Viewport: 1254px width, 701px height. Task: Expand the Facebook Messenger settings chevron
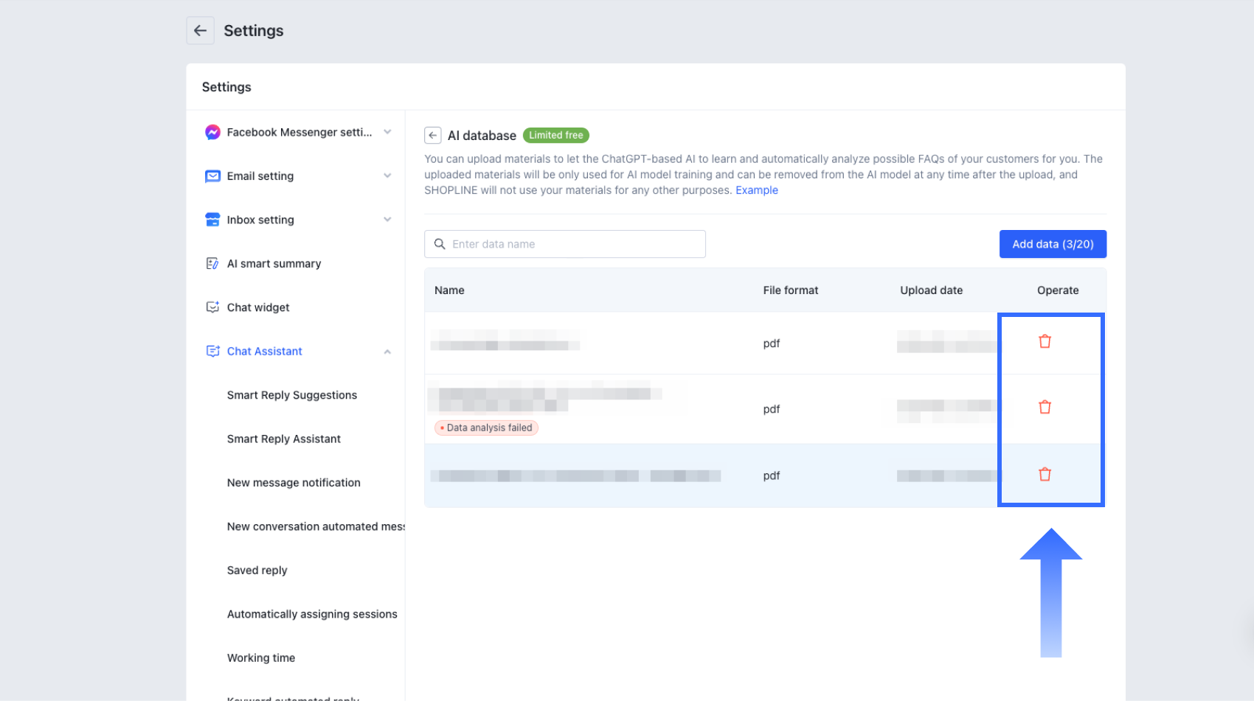click(387, 132)
